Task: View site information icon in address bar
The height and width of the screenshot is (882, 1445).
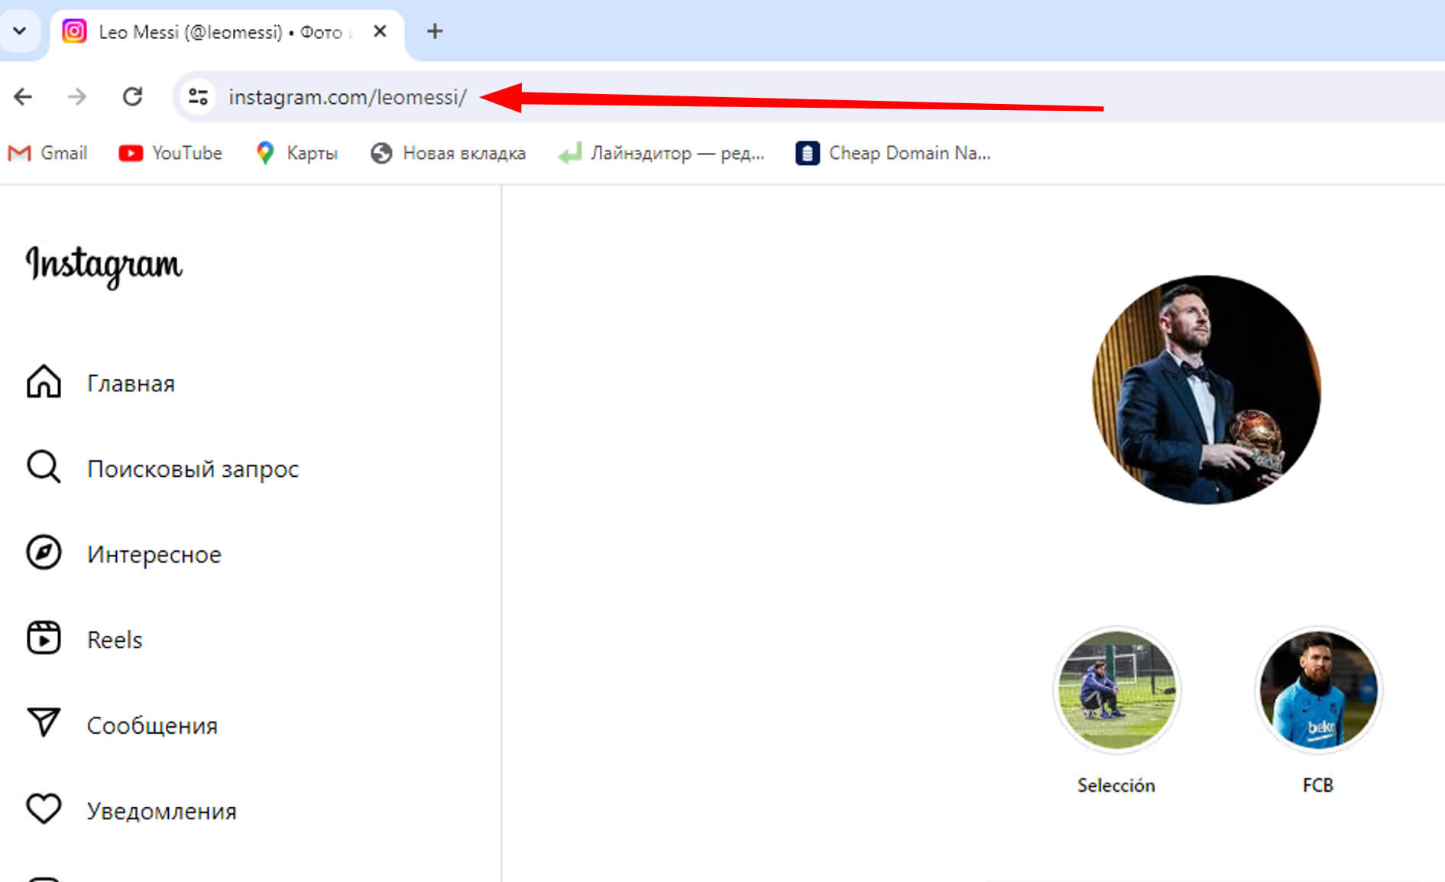Action: (x=199, y=97)
